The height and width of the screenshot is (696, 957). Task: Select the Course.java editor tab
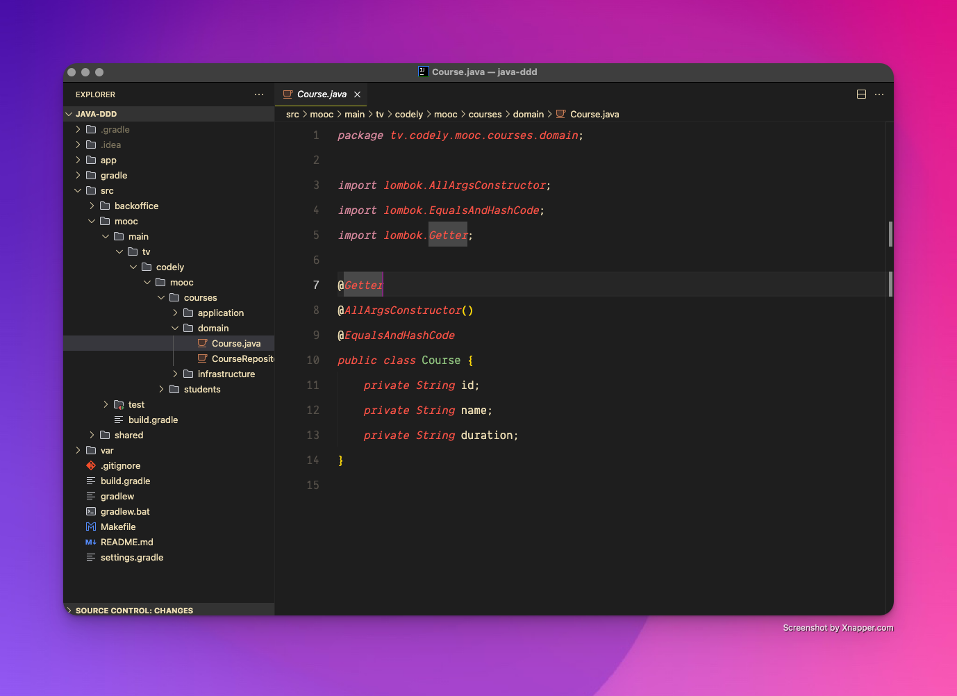(321, 94)
